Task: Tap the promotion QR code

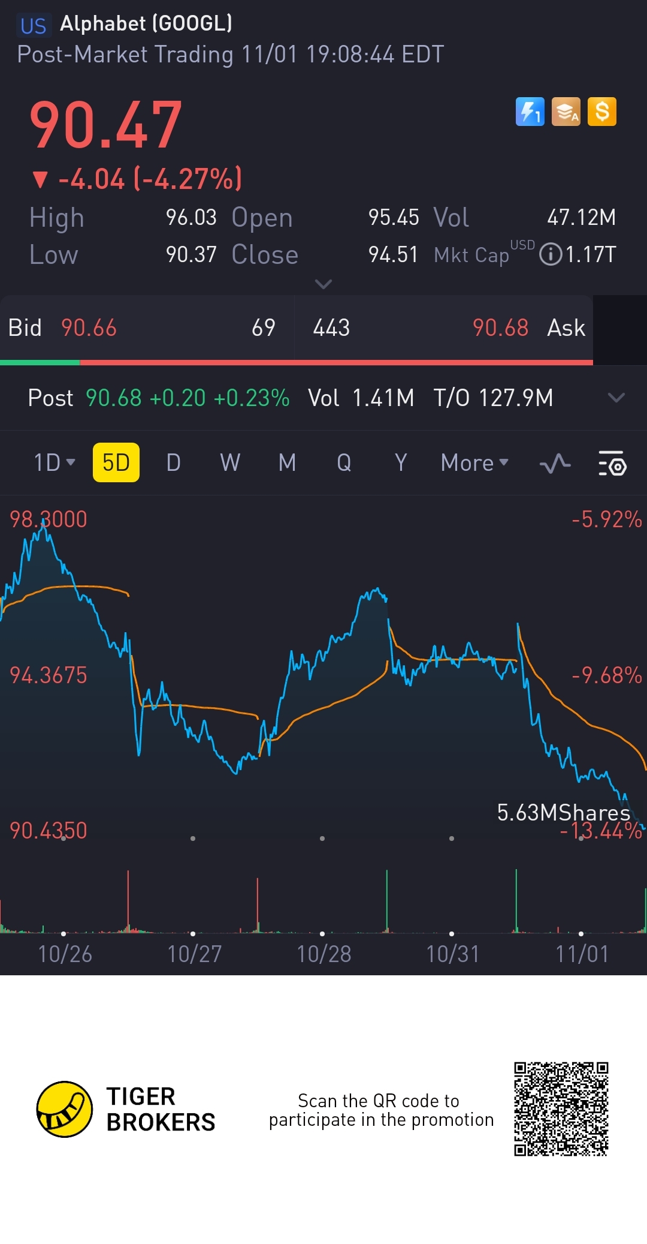Action: pyautogui.click(x=561, y=1109)
